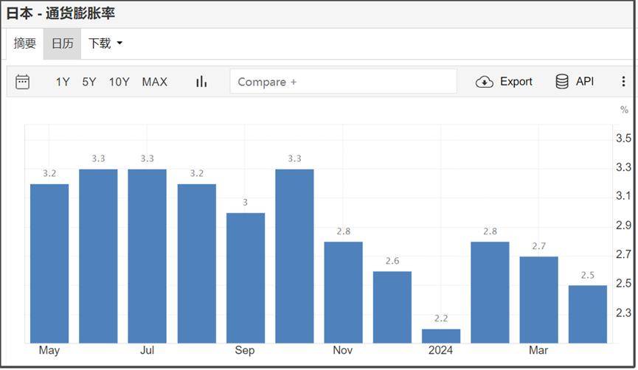Image resolution: width=638 pixels, height=370 pixels.
Task: Click the bar valued 2.6
Action: coord(392,307)
